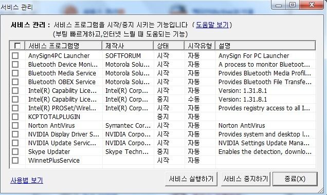327x195 pixels.
Task: Select the NVIDIA Update Servic... name
Action: coord(62,143)
